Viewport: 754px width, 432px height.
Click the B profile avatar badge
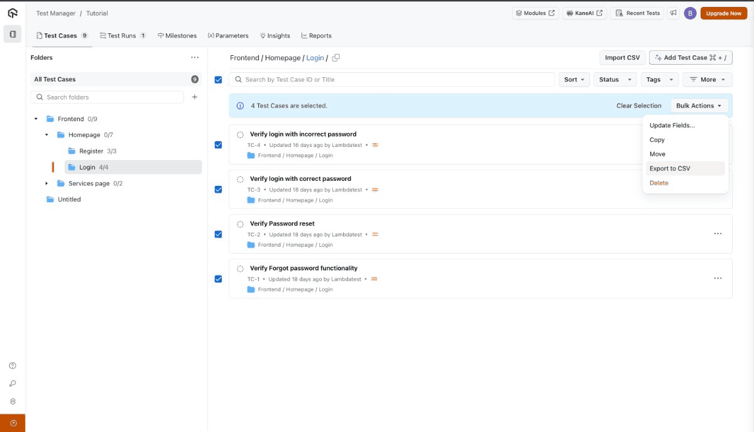tap(689, 13)
